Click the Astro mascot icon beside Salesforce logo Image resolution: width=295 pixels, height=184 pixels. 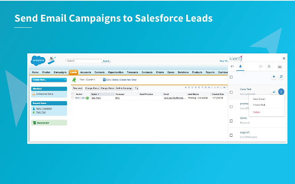[x=52, y=60]
